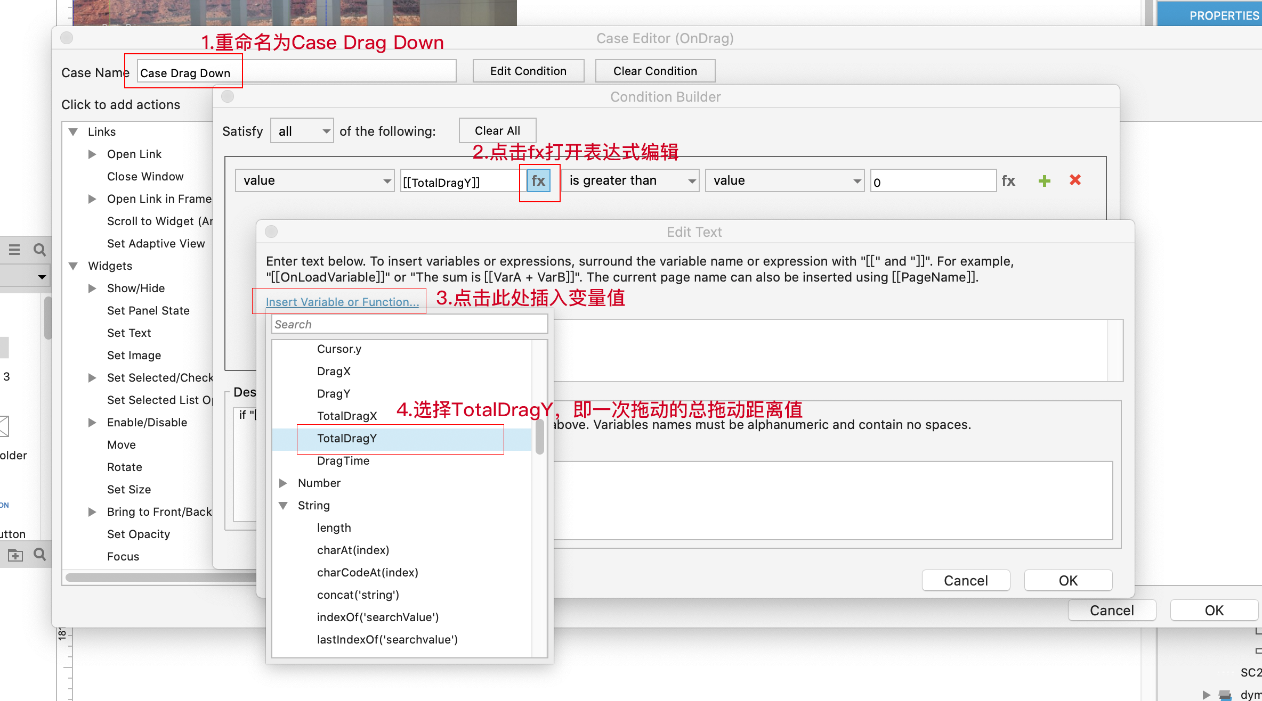Delete the condition row with the red X
Image resolution: width=1262 pixels, height=701 pixels.
tap(1075, 180)
